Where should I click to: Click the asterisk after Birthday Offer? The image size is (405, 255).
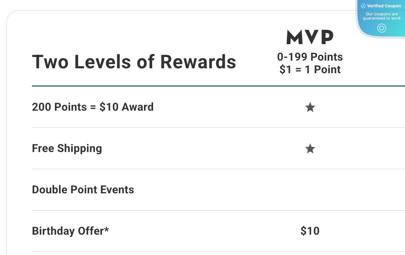[107, 230]
